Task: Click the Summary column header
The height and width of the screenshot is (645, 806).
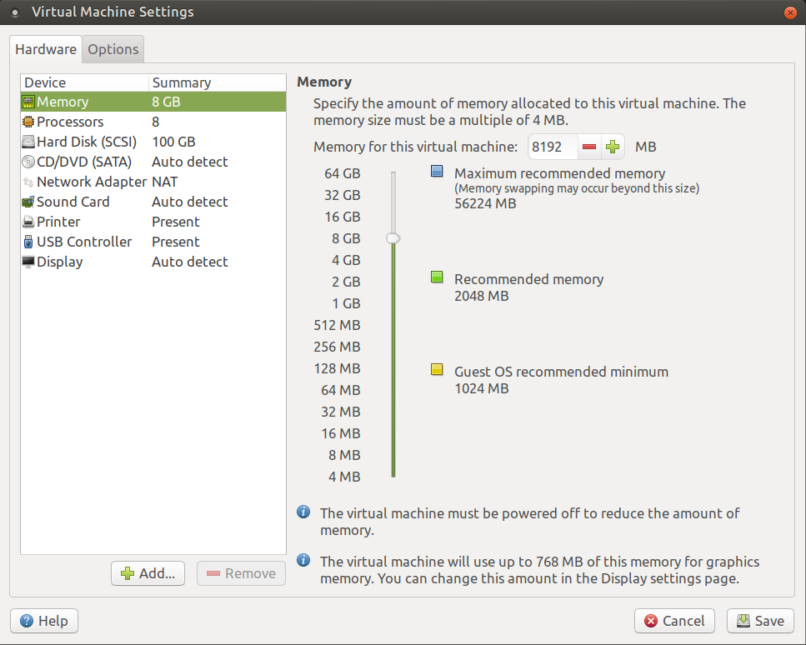Action: click(x=218, y=82)
